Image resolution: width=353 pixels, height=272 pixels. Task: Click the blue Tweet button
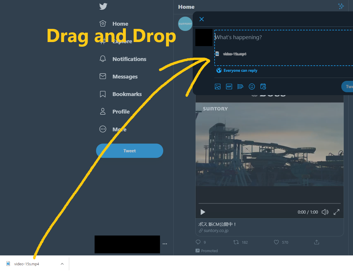pyautogui.click(x=129, y=151)
